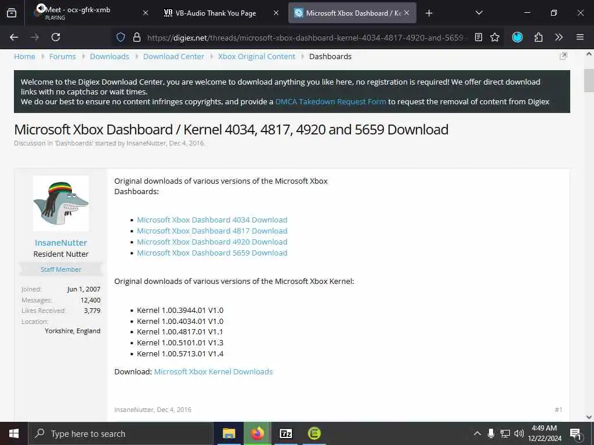Download Microsoft Xbox Dashboard 4817
The image size is (594, 445).
pyautogui.click(x=212, y=231)
